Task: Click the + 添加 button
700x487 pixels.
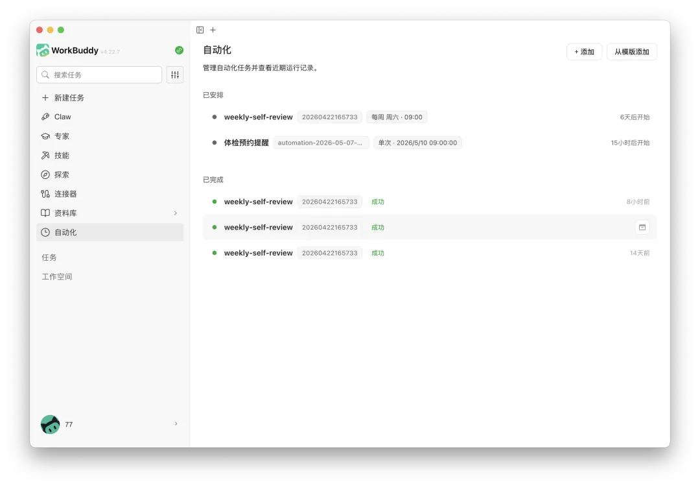Action: (584, 52)
